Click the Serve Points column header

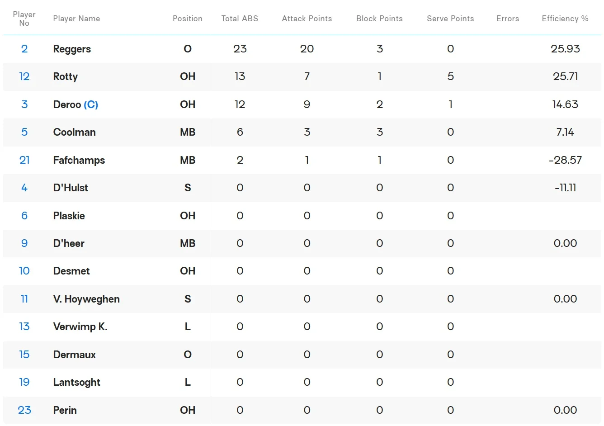click(x=450, y=19)
